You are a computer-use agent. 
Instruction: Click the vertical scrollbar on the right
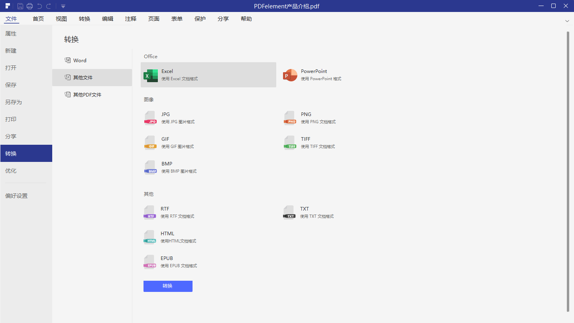[x=568, y=171]
